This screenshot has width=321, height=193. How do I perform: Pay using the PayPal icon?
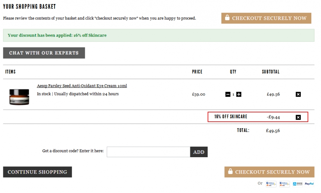[309, 184]
